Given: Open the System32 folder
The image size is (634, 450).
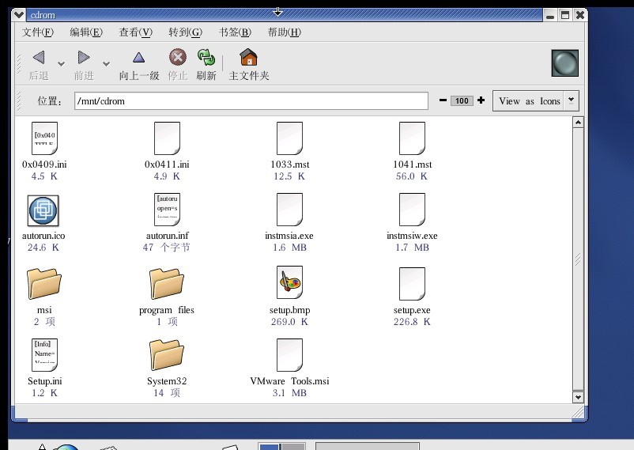Looking at the screenshot, I should point(167,355).
